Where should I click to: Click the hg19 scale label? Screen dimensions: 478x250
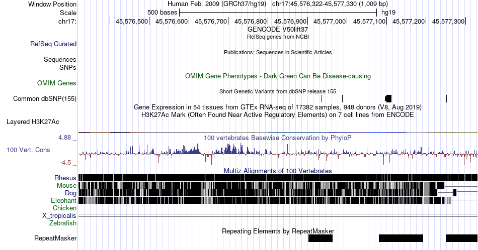coord(388,13)
